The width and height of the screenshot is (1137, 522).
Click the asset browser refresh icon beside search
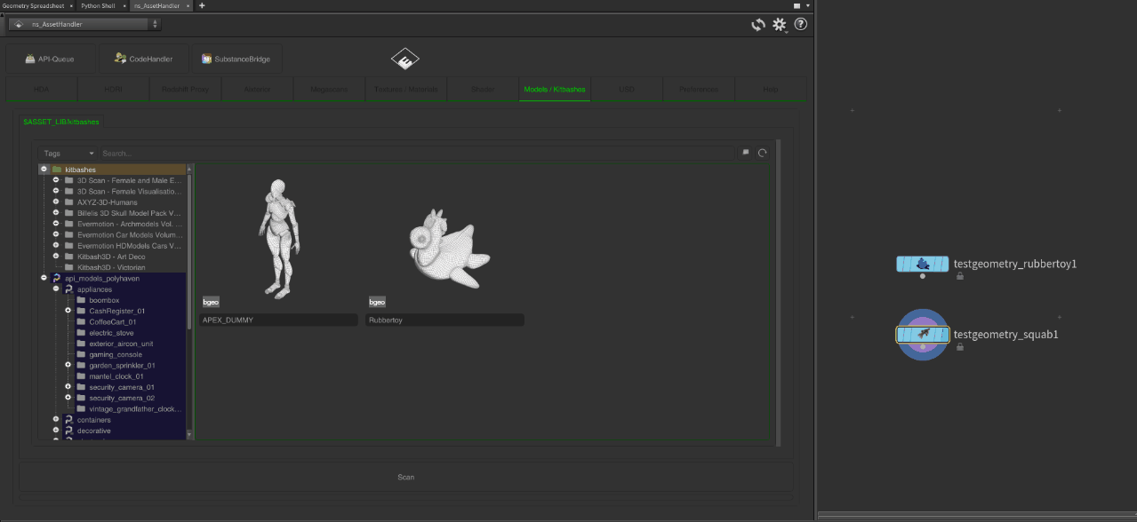point(762,153)
